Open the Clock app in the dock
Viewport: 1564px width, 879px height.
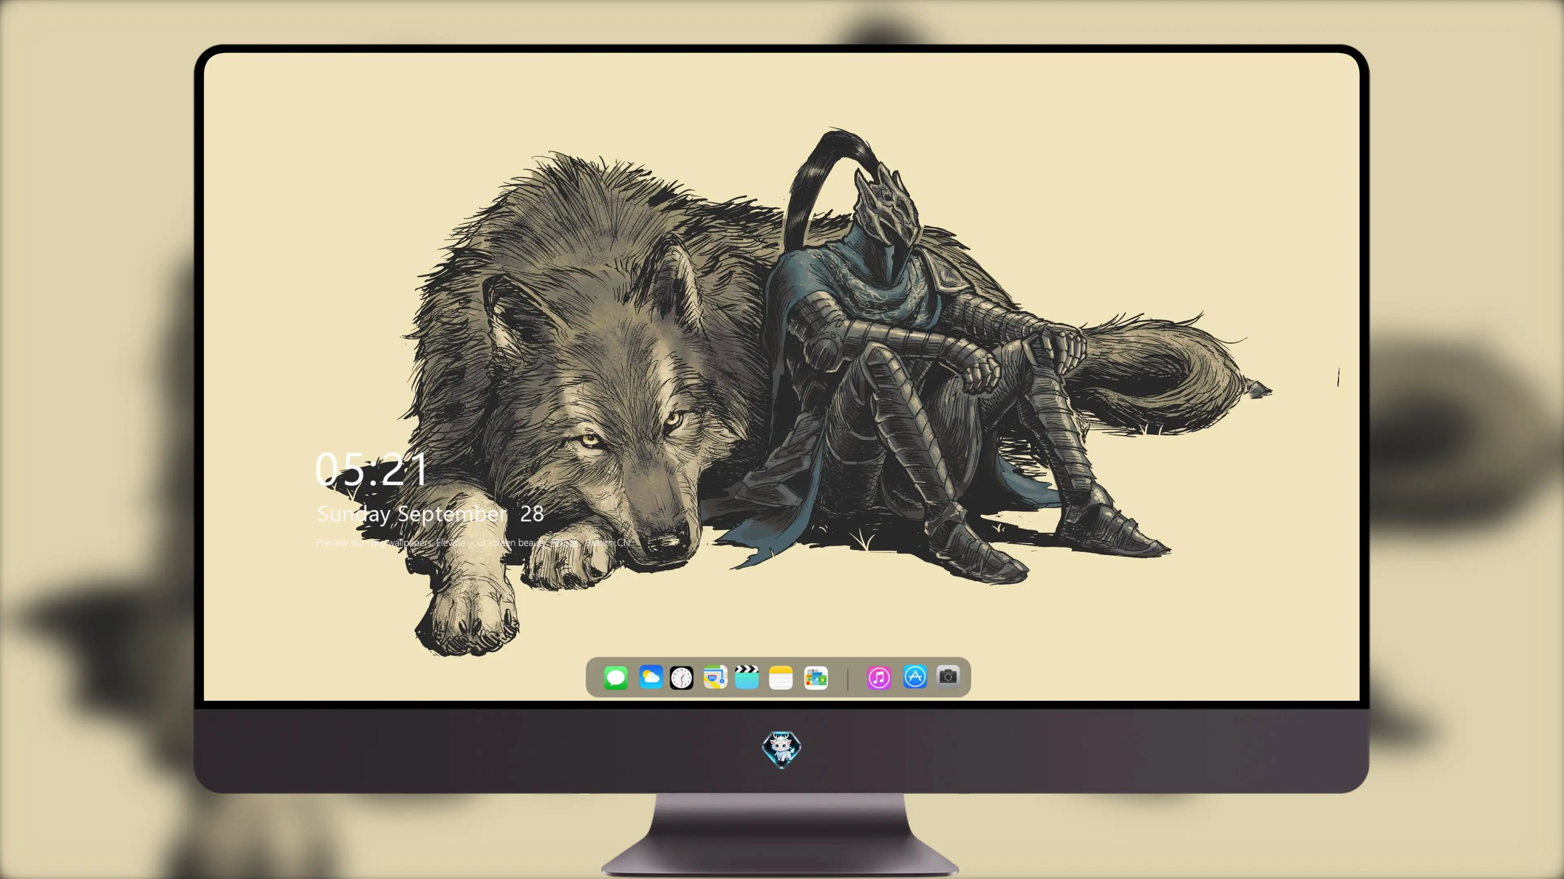tap(681, 678)
